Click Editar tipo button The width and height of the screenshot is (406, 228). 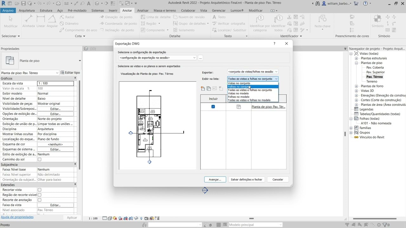tap(70, 73)
